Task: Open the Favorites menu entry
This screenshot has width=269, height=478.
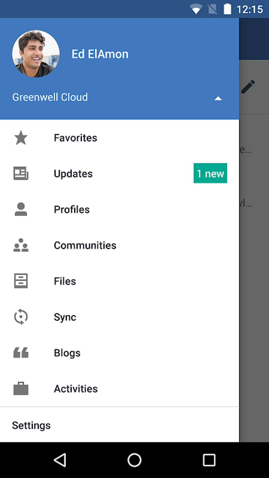Action: click(75, 138)
